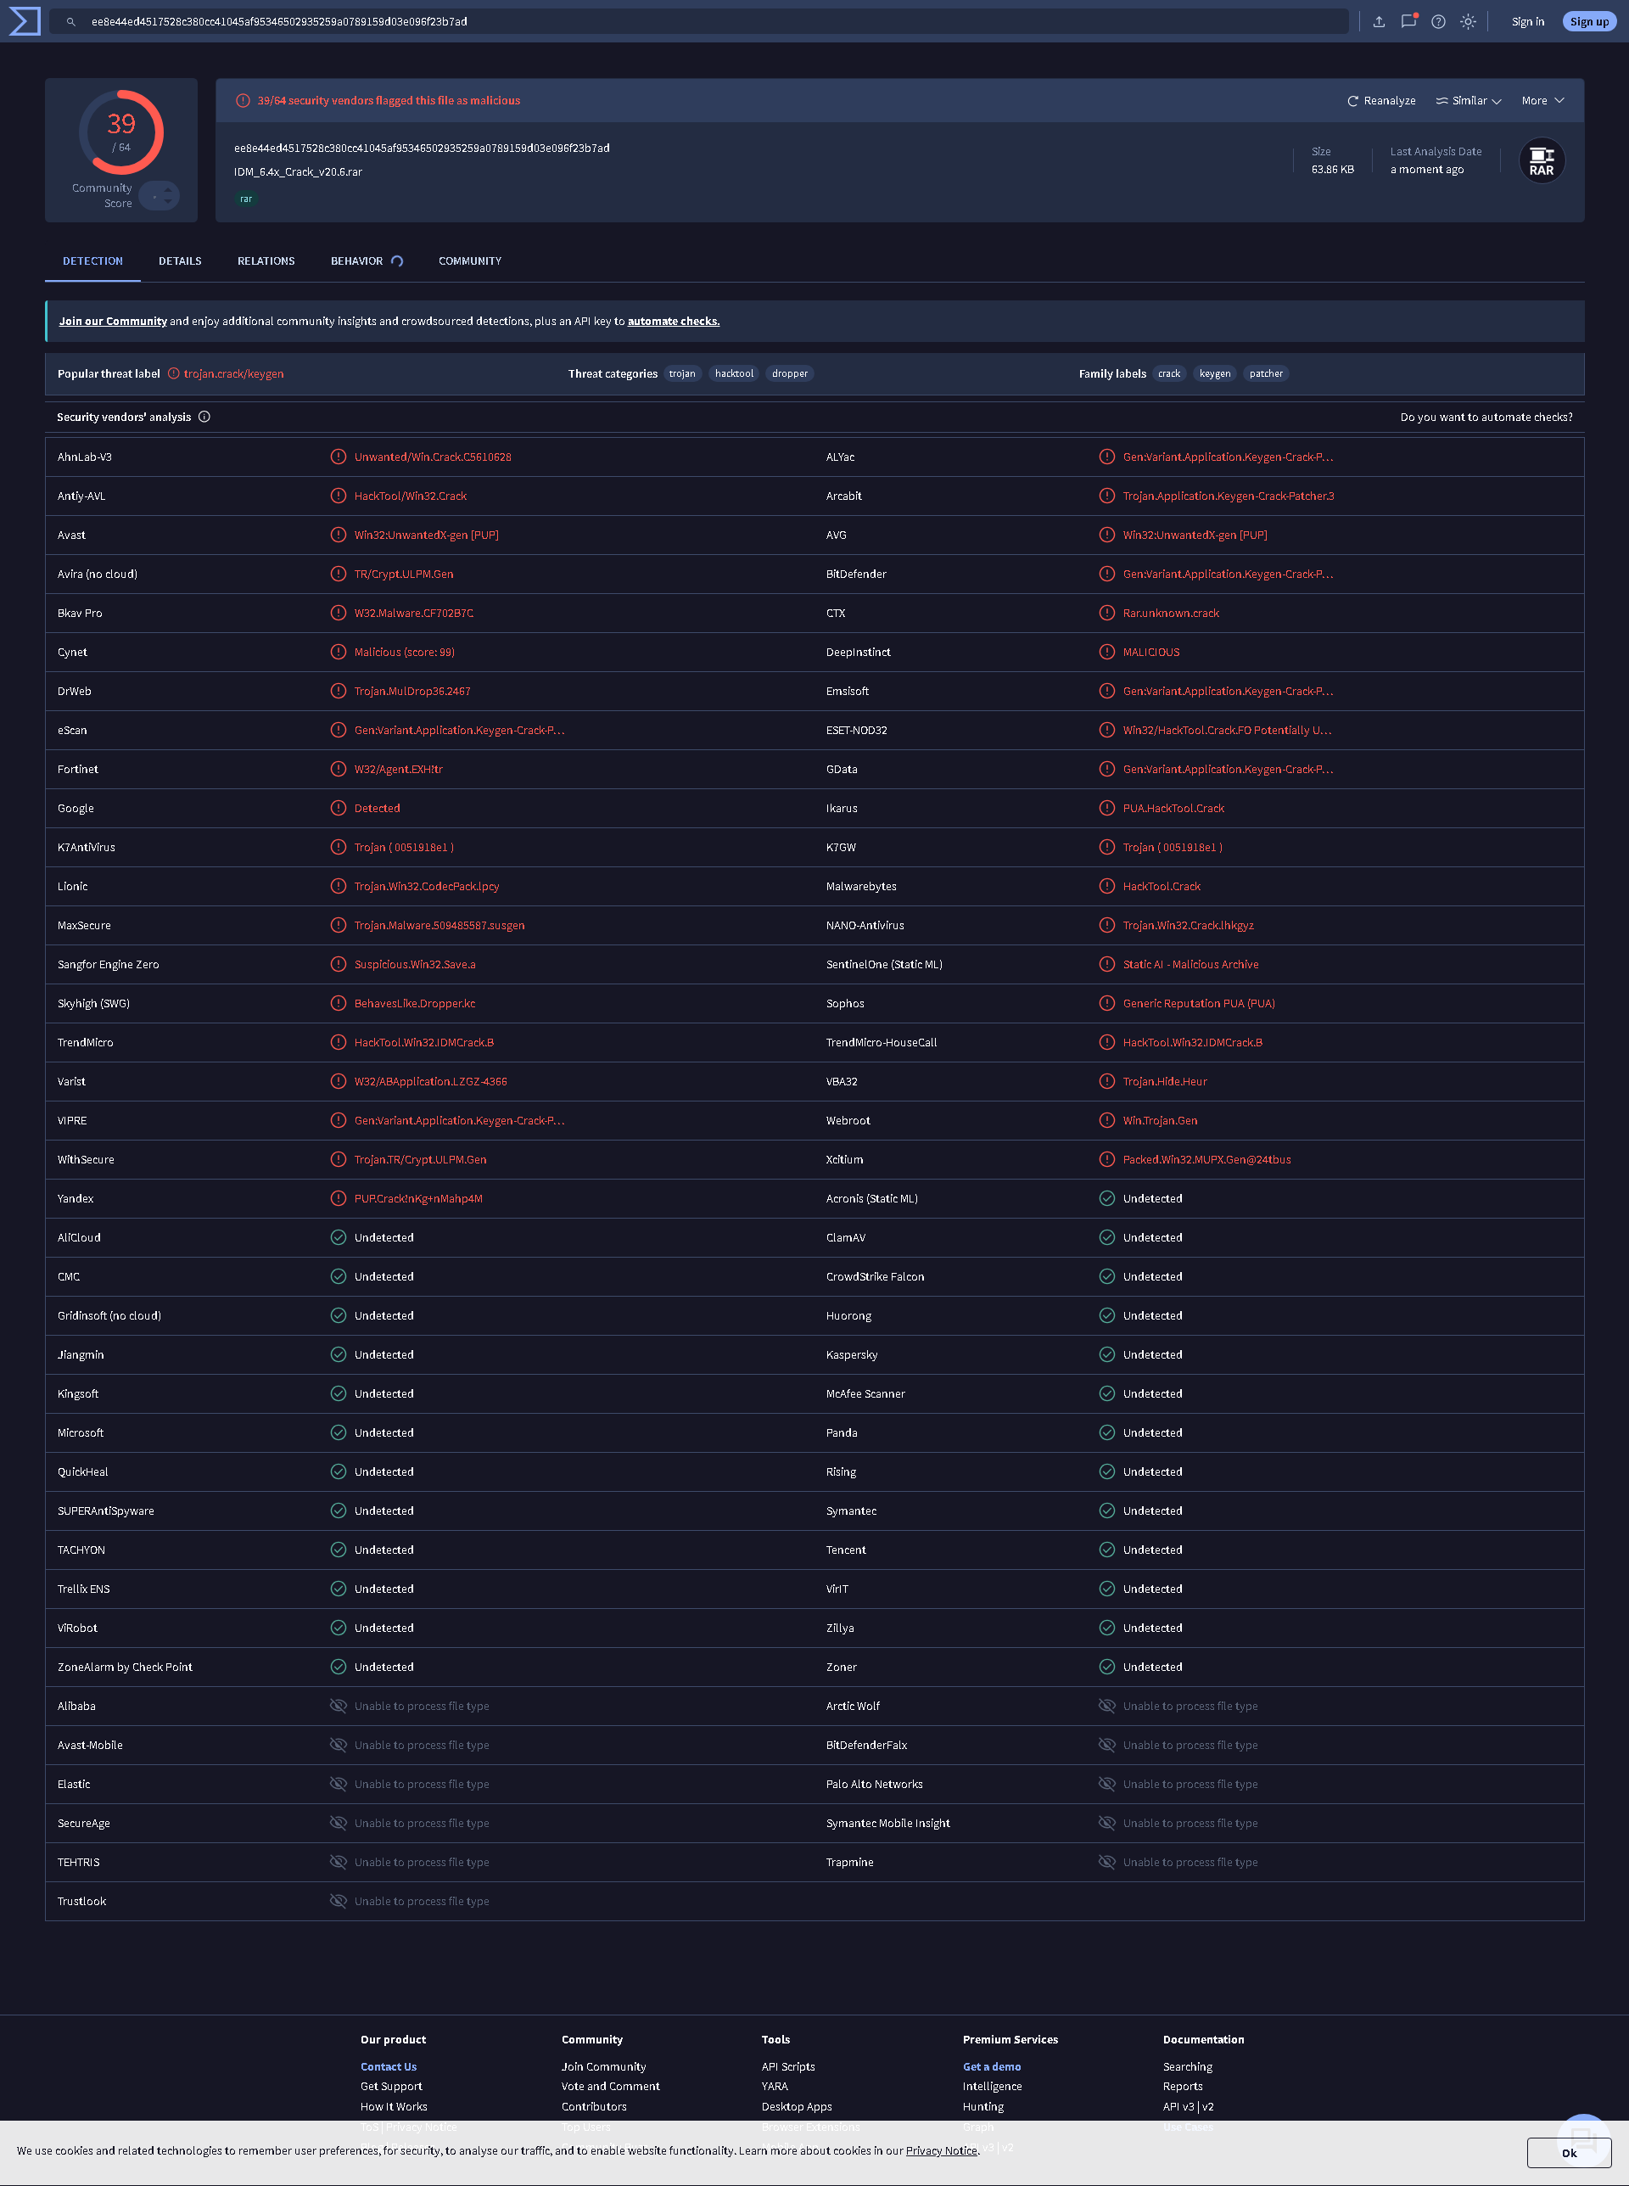1629x2186 pixels.
Task: Select the 'dropper' threat category tag
Action: [790, 373]
